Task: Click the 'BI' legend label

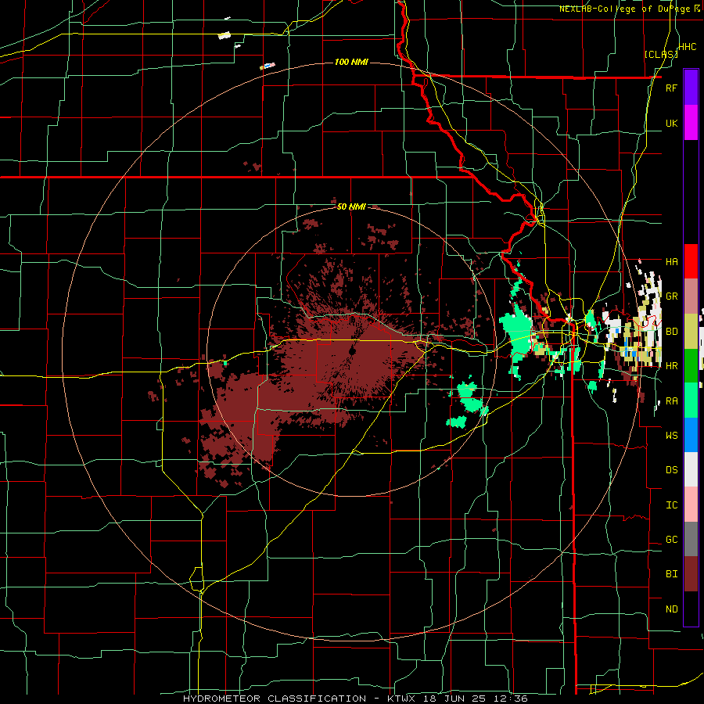Action: (x=671, y=574)
